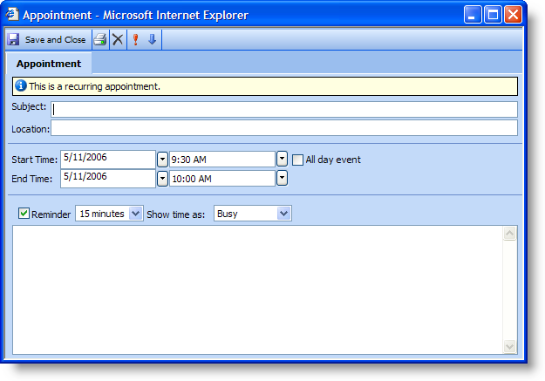Click the Reminder label text

(x=51, y=214)
